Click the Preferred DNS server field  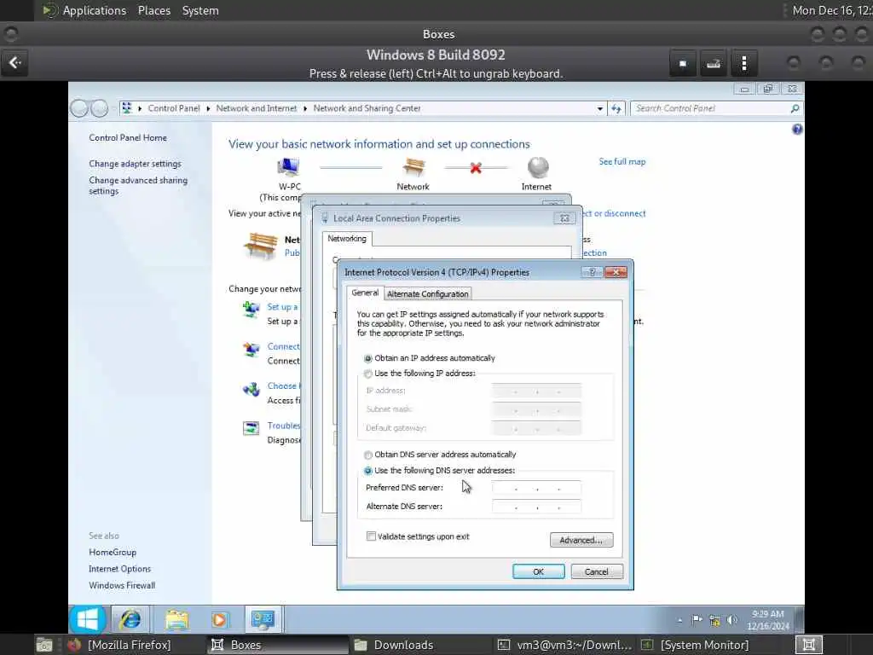coord(537,488)
